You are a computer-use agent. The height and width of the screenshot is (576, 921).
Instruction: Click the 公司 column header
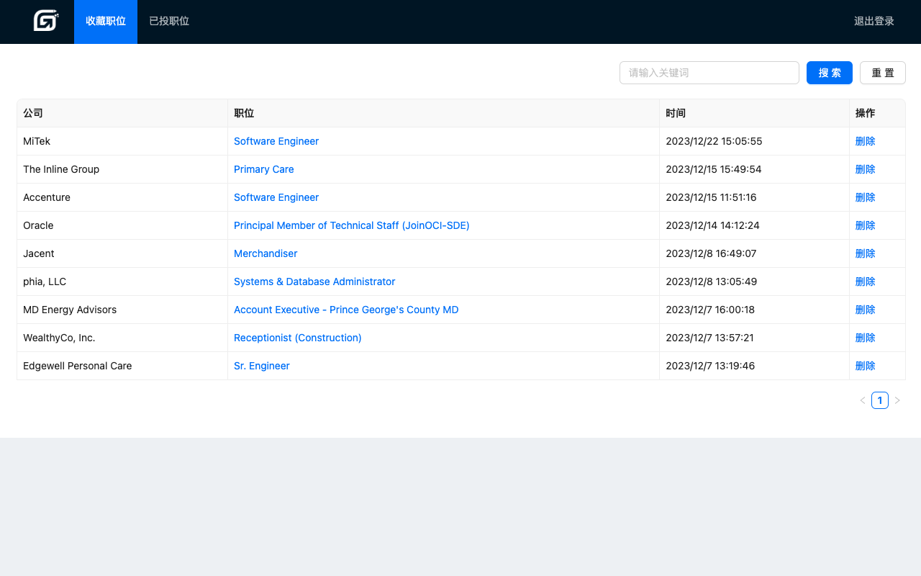[x=122, y=113]
